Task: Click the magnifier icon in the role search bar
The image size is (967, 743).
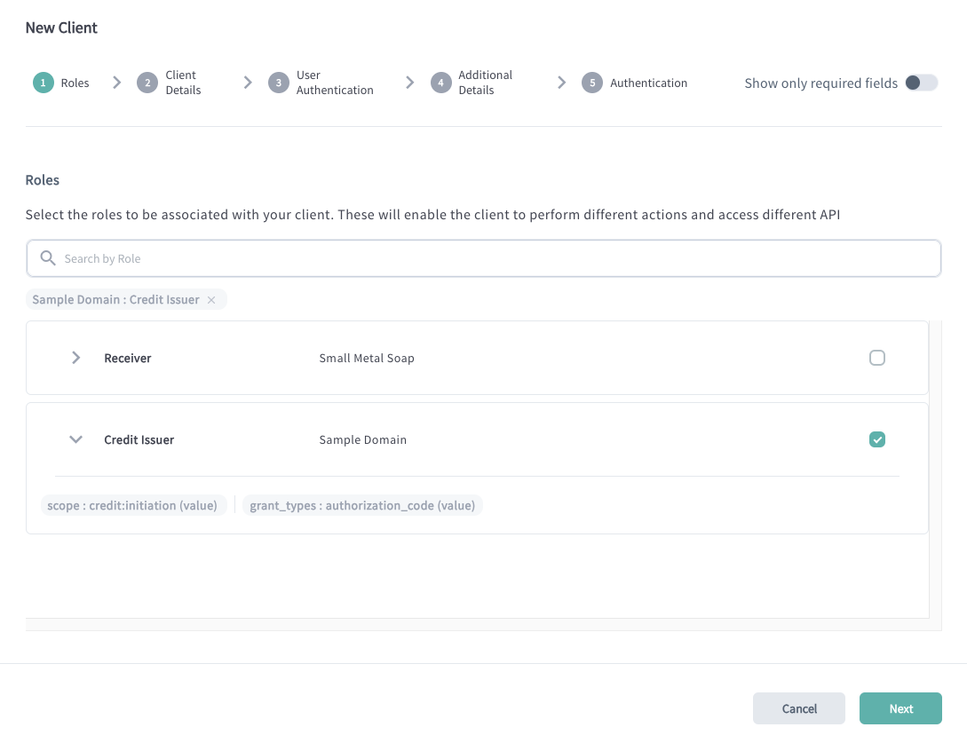Action: coord(48,257)
